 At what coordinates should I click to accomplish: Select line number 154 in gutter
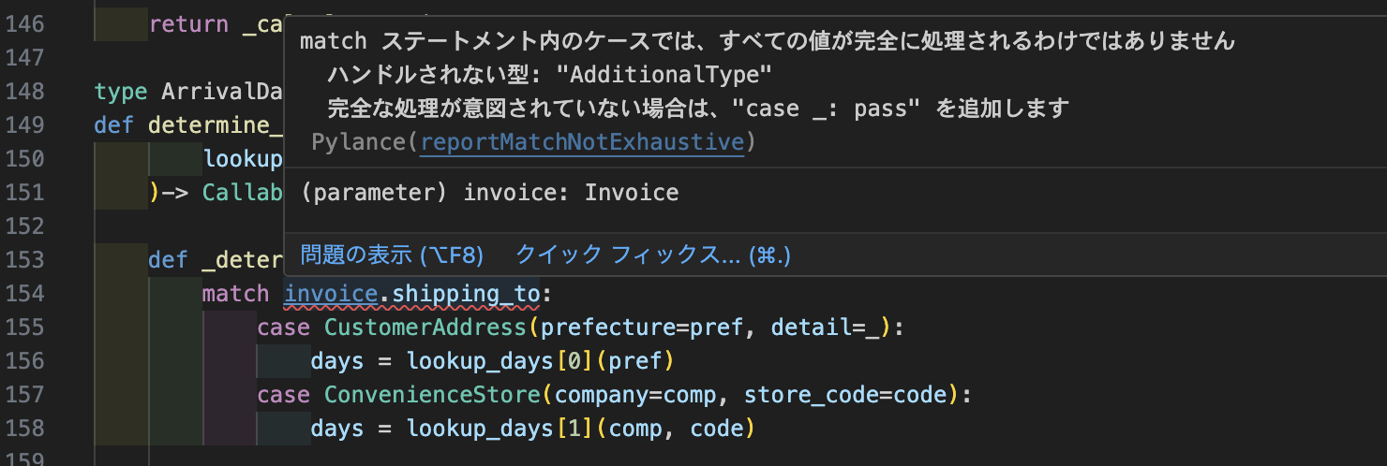[25, 294]
